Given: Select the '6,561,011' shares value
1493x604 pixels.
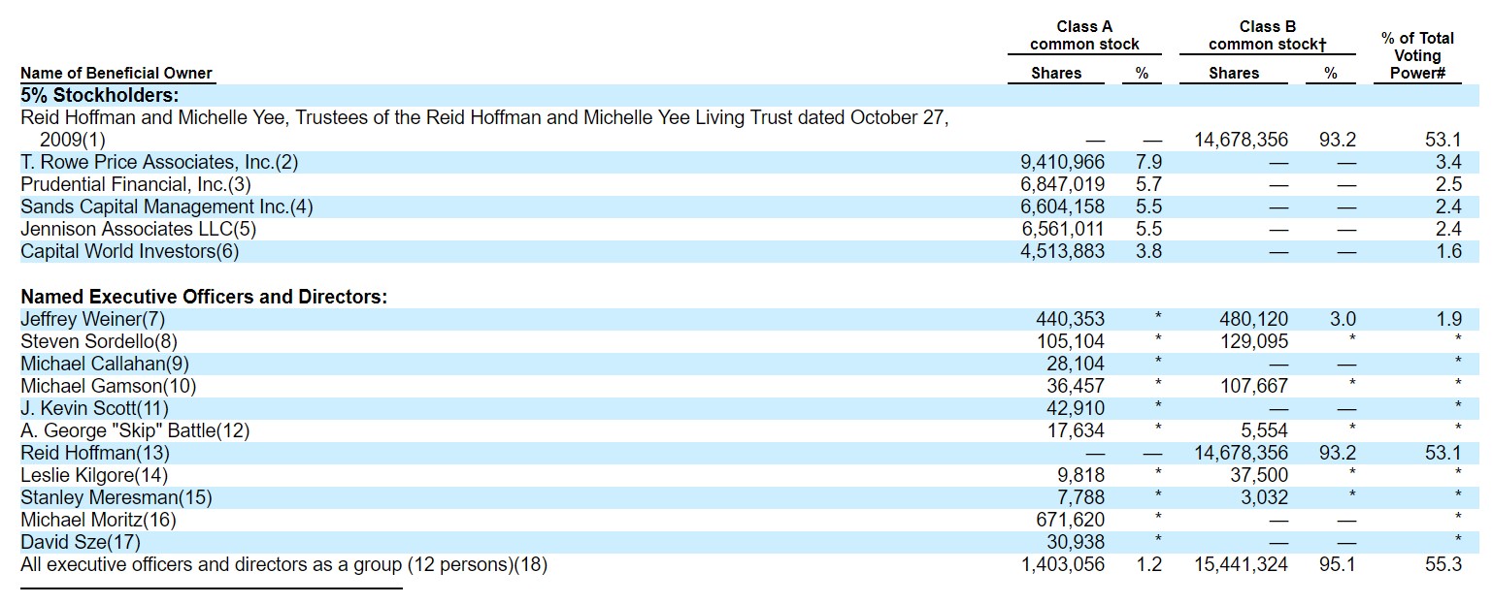Looking at the screenshot, I should [1062, 229].
